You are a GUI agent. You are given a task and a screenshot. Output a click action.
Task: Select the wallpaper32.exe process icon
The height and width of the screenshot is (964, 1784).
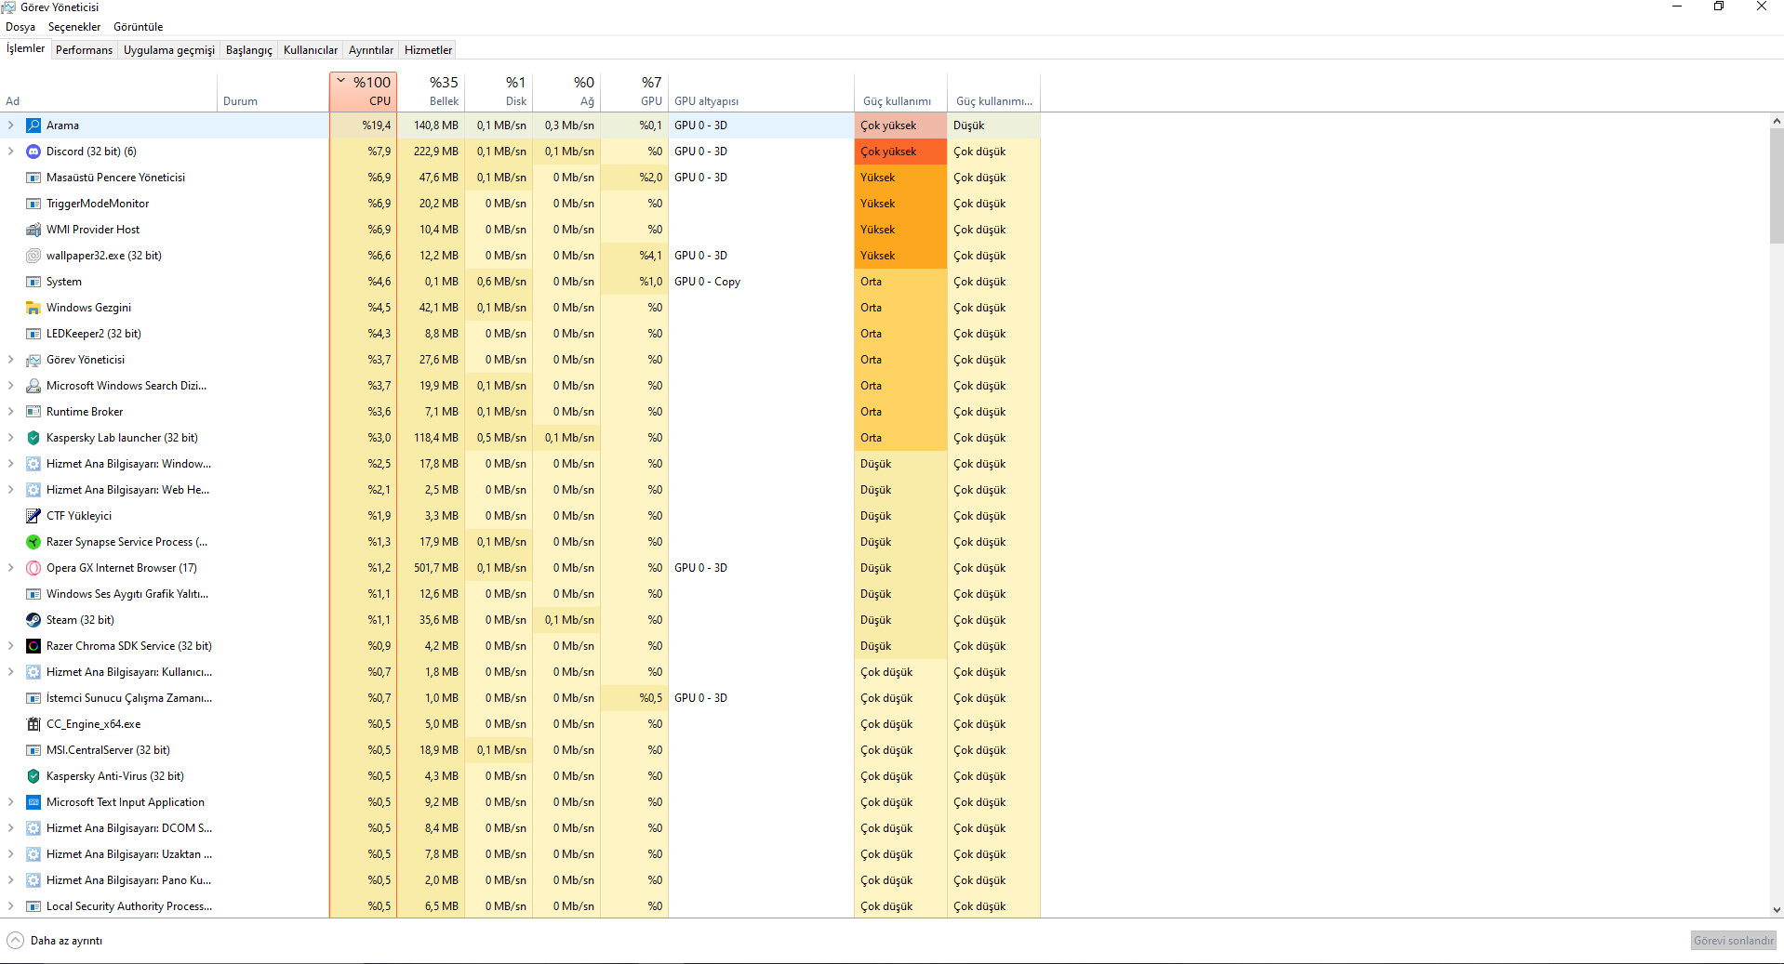pyautogui.click(x=33, y=255)
